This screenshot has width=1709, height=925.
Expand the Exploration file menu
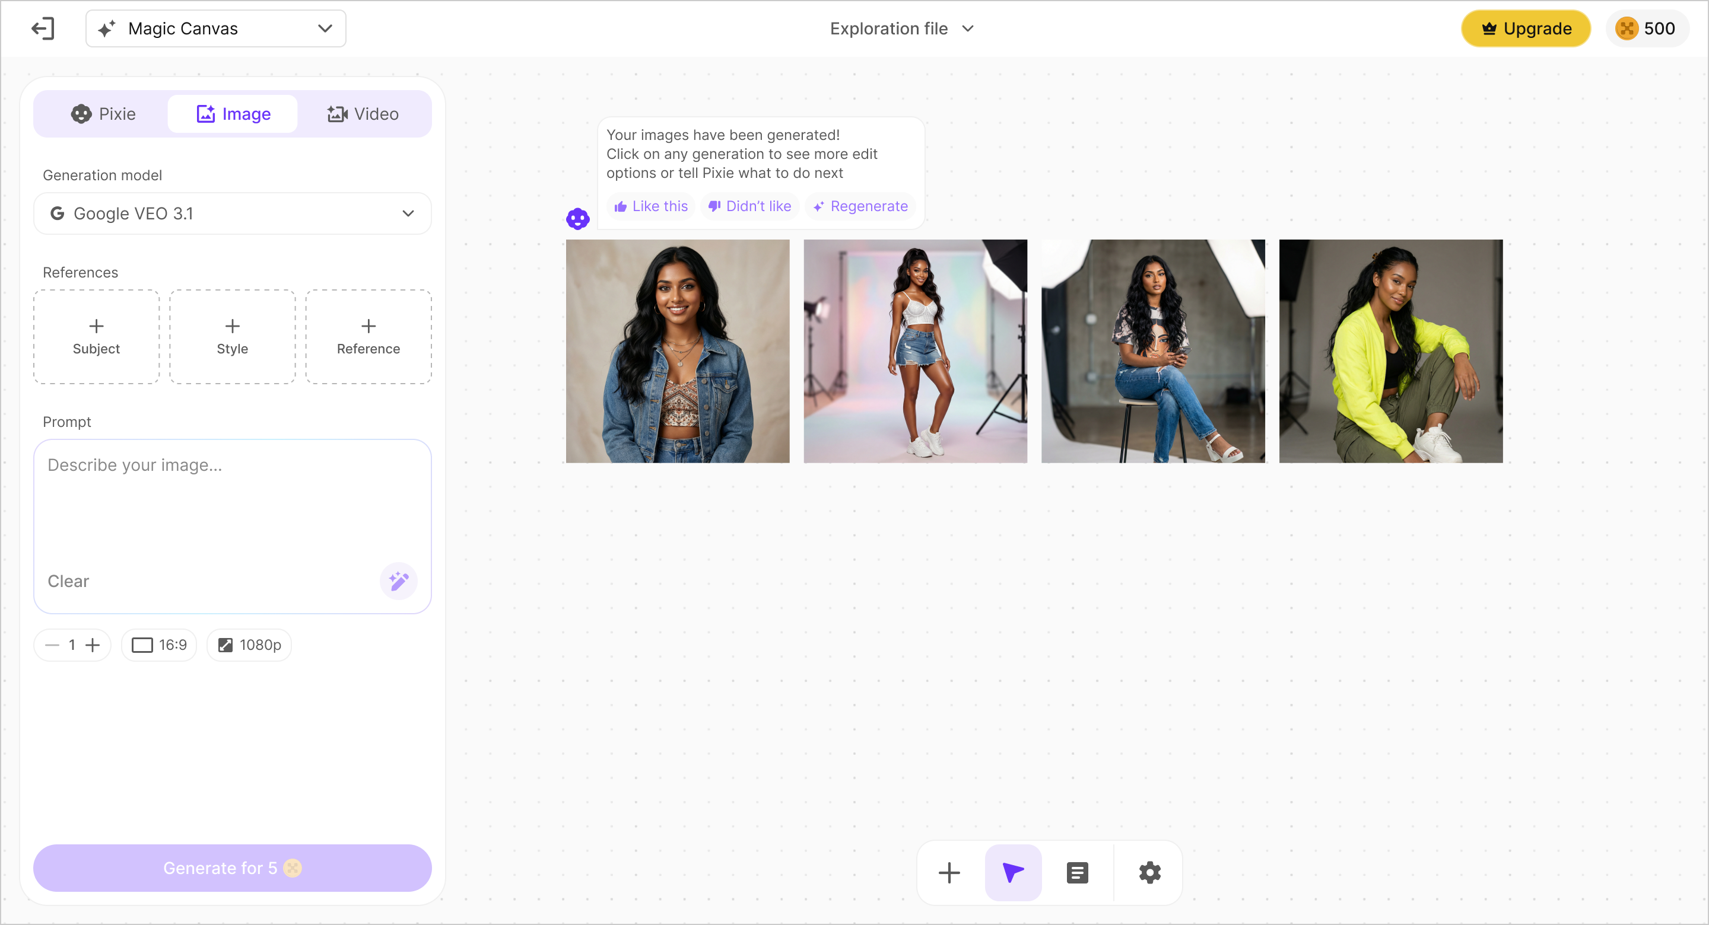pyautogui.click(x=901, y=28)
